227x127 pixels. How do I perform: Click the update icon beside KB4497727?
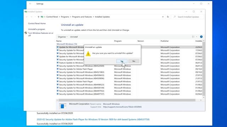pyautogui.click(x=57, y=94)
